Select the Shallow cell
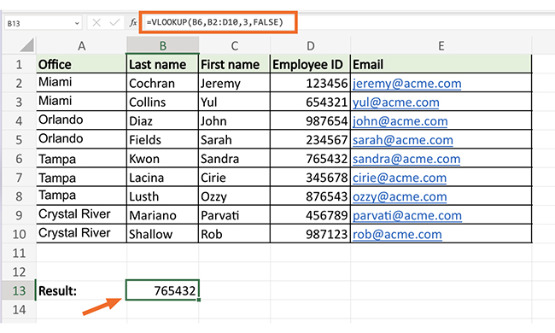The image size is (555, 333). (163, 234)
